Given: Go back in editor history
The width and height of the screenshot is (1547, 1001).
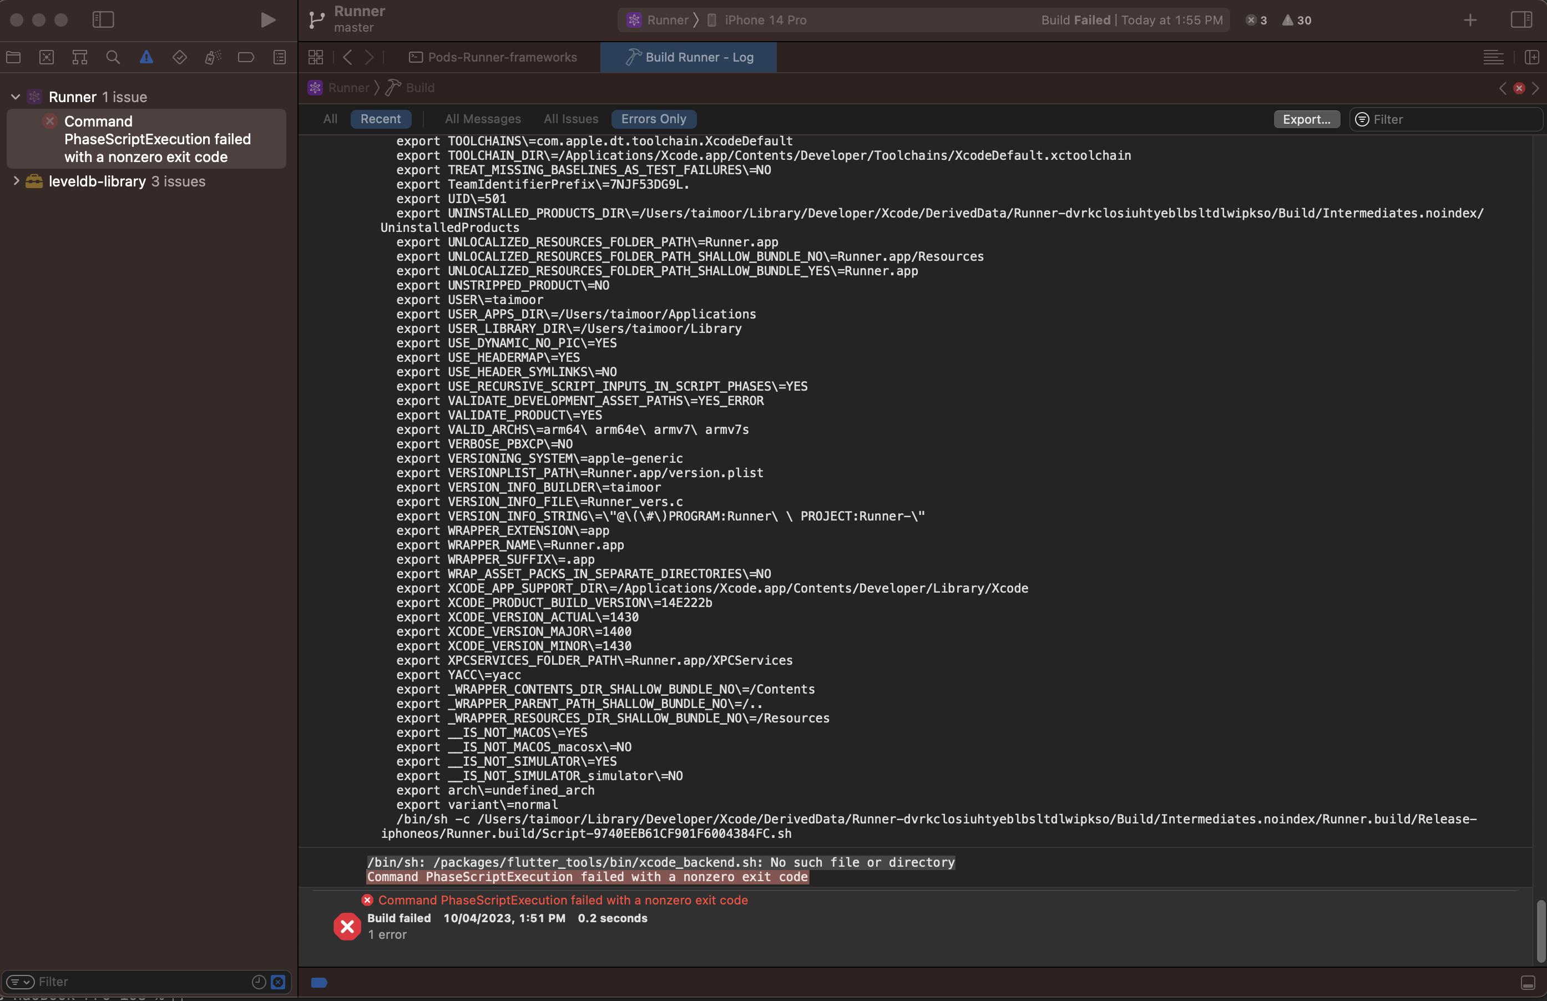Looking at the screenshot, I should [348, 57].
